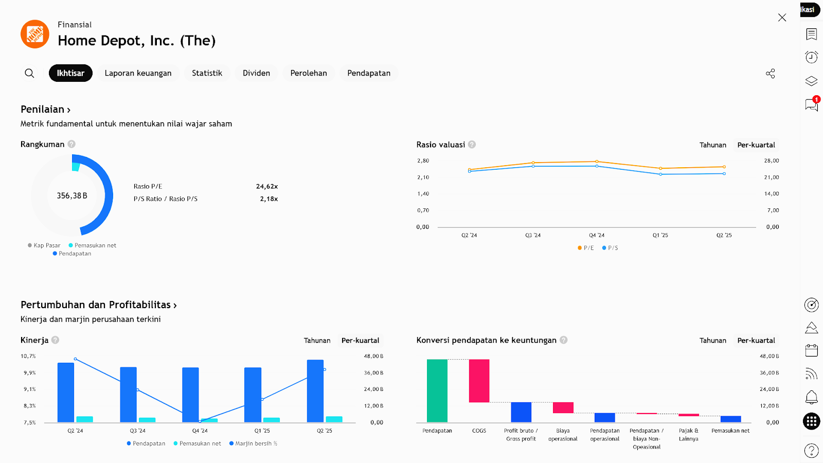Click the share icon
This screenshot has width=823, height=463.
[x=770, y=74]
